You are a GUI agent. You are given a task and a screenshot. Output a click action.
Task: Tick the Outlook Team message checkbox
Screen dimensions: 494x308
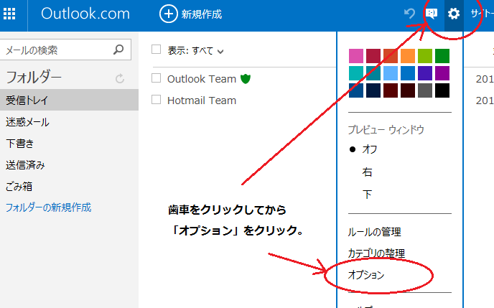157,78
